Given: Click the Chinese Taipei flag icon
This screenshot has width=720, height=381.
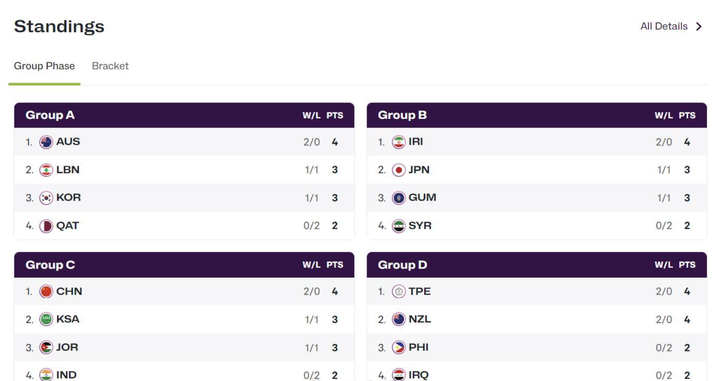Looking at the screenshot, I should click(x=398, y=291).
